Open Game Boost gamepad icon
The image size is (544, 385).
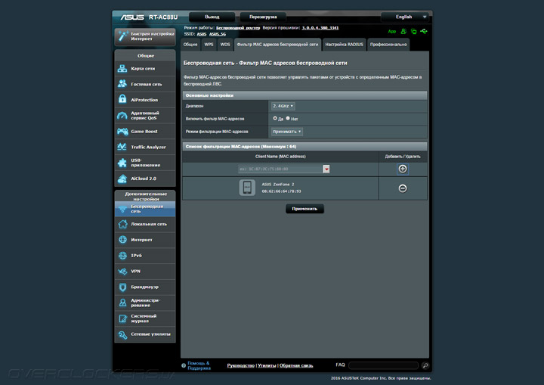coord(122,132)
